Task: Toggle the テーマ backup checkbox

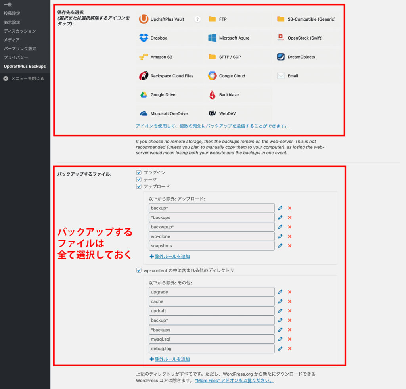Action: (x=139, y=180)
